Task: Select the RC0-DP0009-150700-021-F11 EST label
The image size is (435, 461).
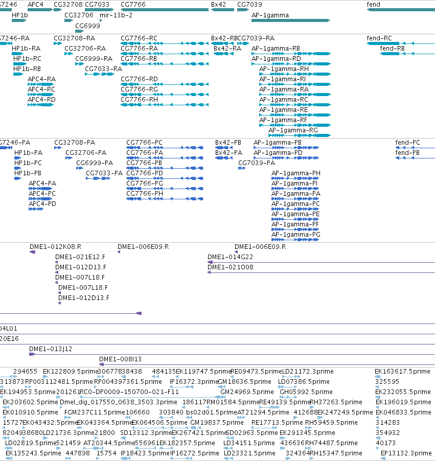Action: 129,392
